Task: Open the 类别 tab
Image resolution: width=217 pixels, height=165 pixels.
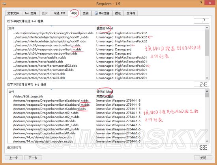Action: point(86,13)
